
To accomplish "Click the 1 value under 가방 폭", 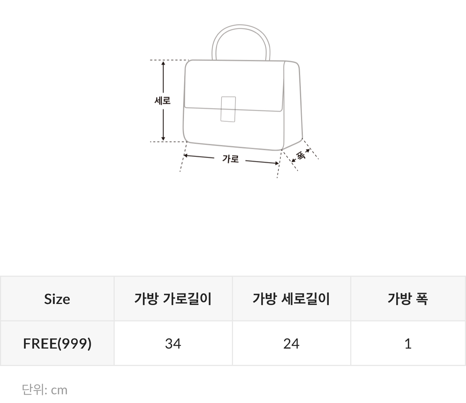I will click(408, 343).
